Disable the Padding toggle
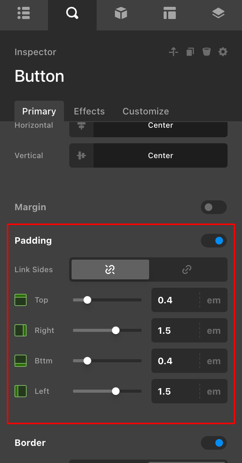Screen dimensions: 242x463 [x=213, y=241]
